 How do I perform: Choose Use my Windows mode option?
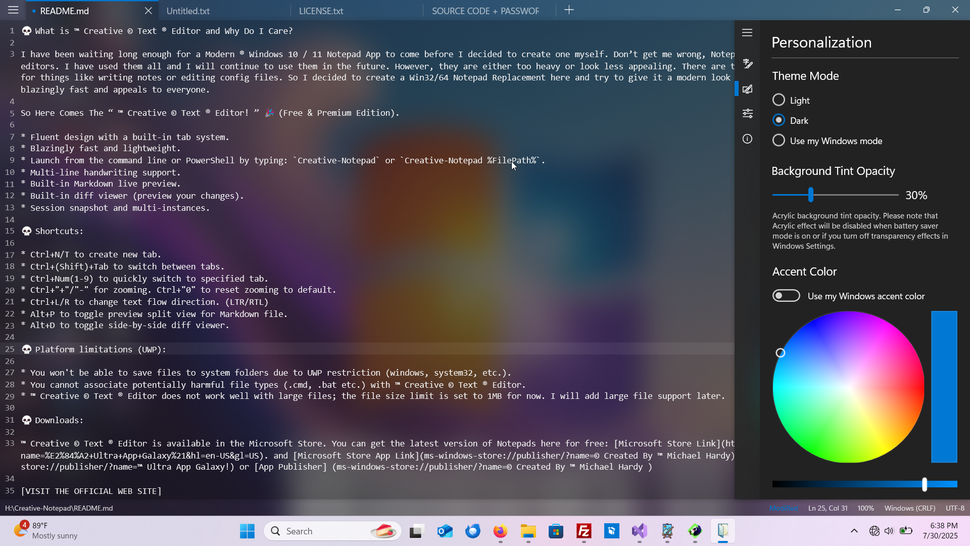[x=779, y=141]
